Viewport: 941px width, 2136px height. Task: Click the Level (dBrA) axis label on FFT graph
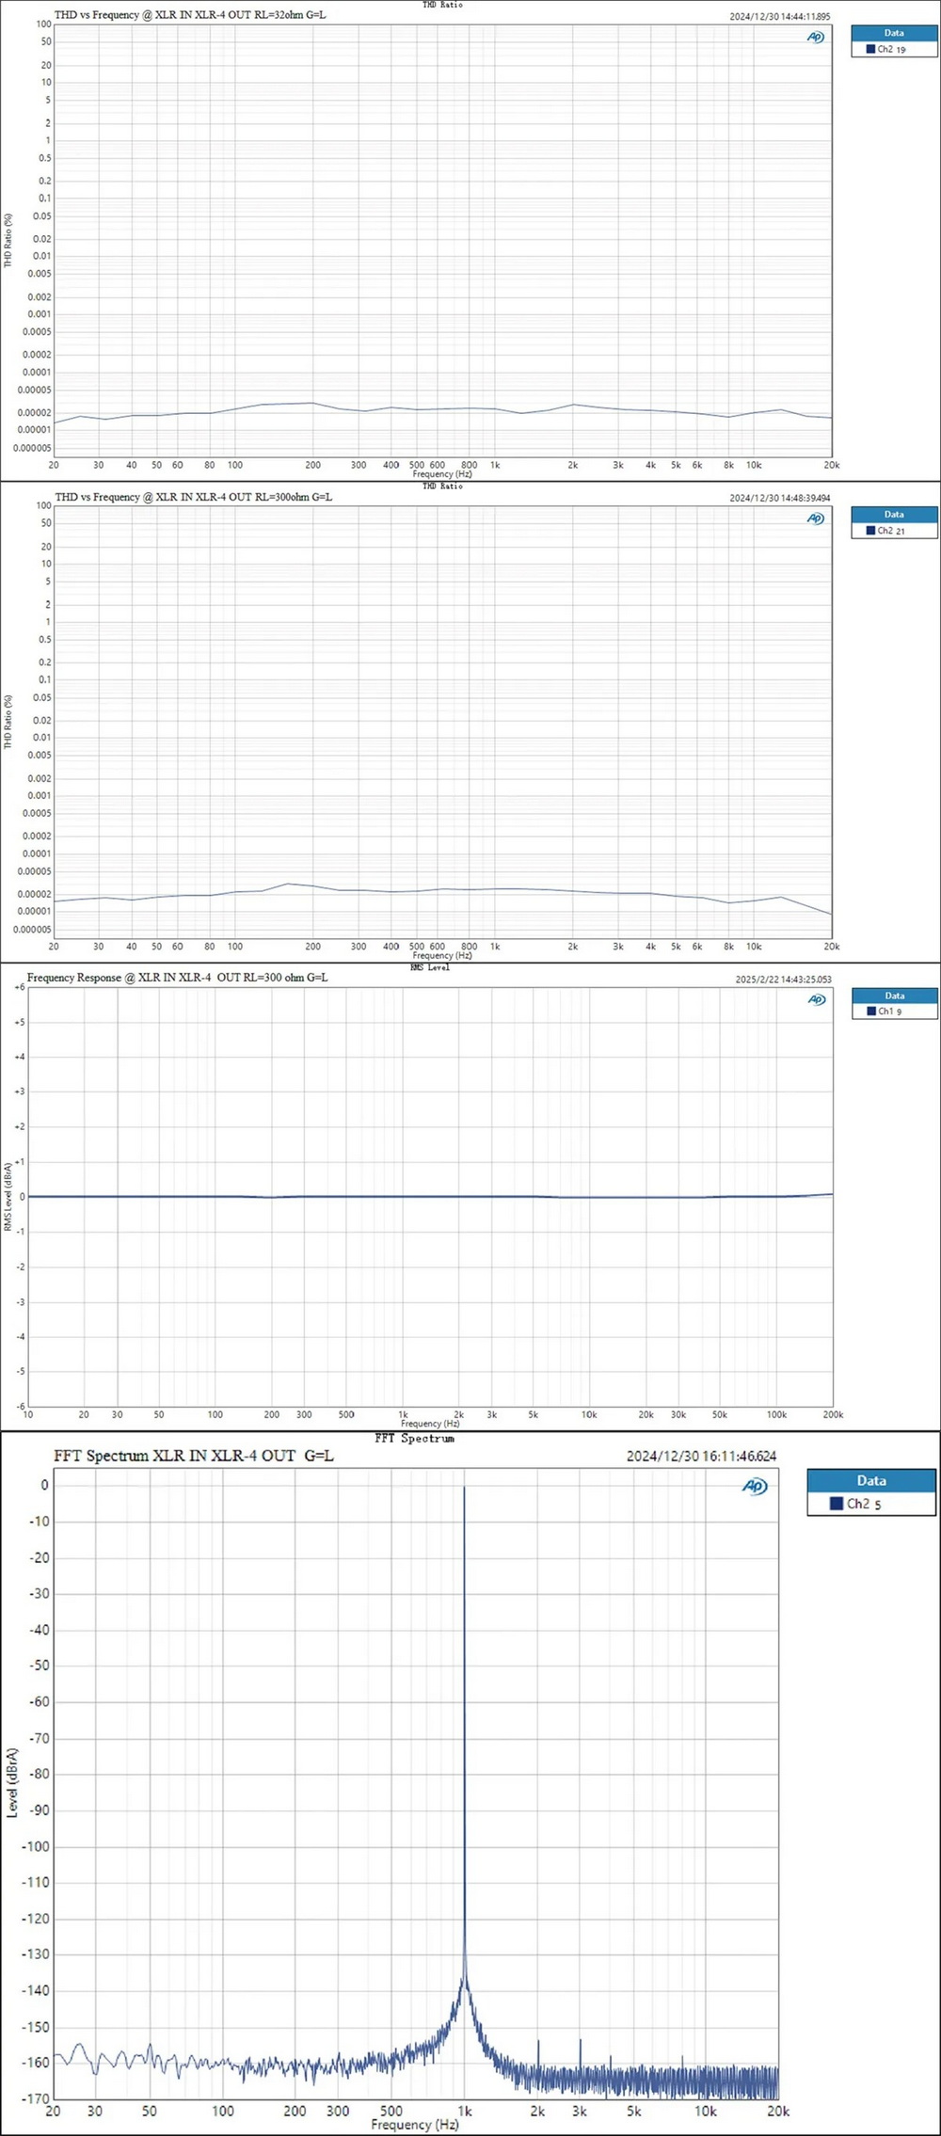12,1781
